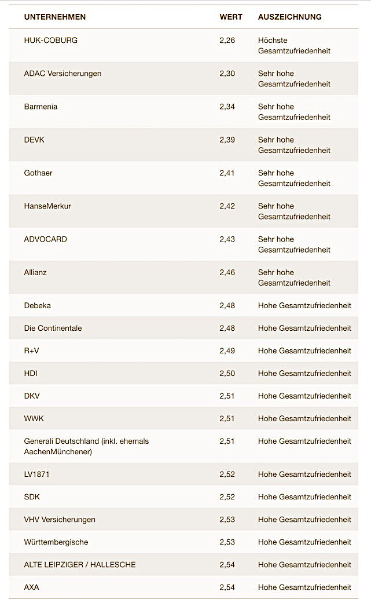This screenshot has height=599, width=371.
Task: Click ADAC Versicherungen in the table
Action: [x=63, y=74]
